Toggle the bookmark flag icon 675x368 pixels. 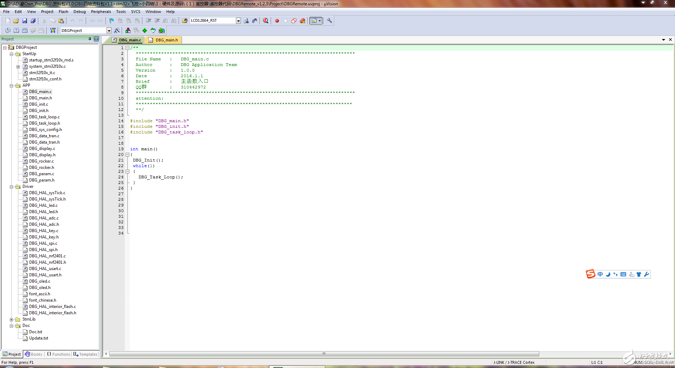click(111, 21)
